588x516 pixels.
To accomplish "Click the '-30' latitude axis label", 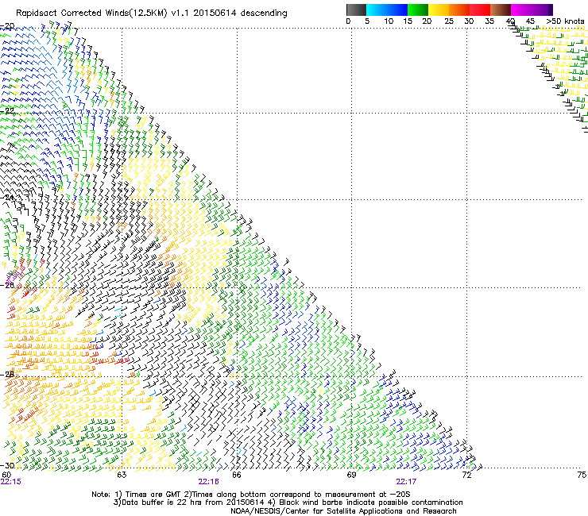I will point(7,465).
